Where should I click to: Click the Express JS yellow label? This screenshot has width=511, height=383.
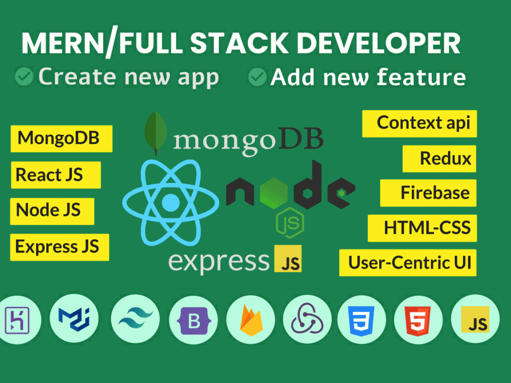pyautogui.click(x=60, y=247)
